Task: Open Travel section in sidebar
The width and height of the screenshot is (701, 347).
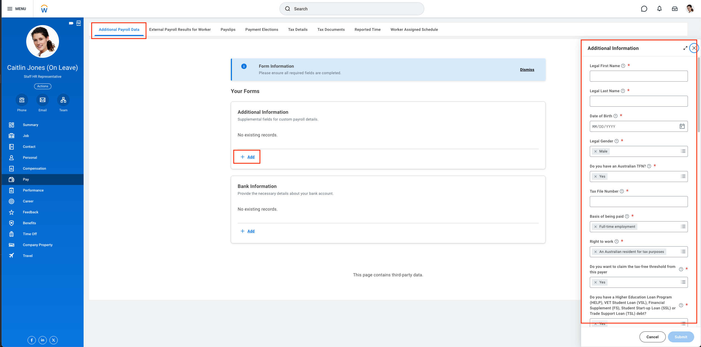Action: pyautogui.click(x=43, y=256)
